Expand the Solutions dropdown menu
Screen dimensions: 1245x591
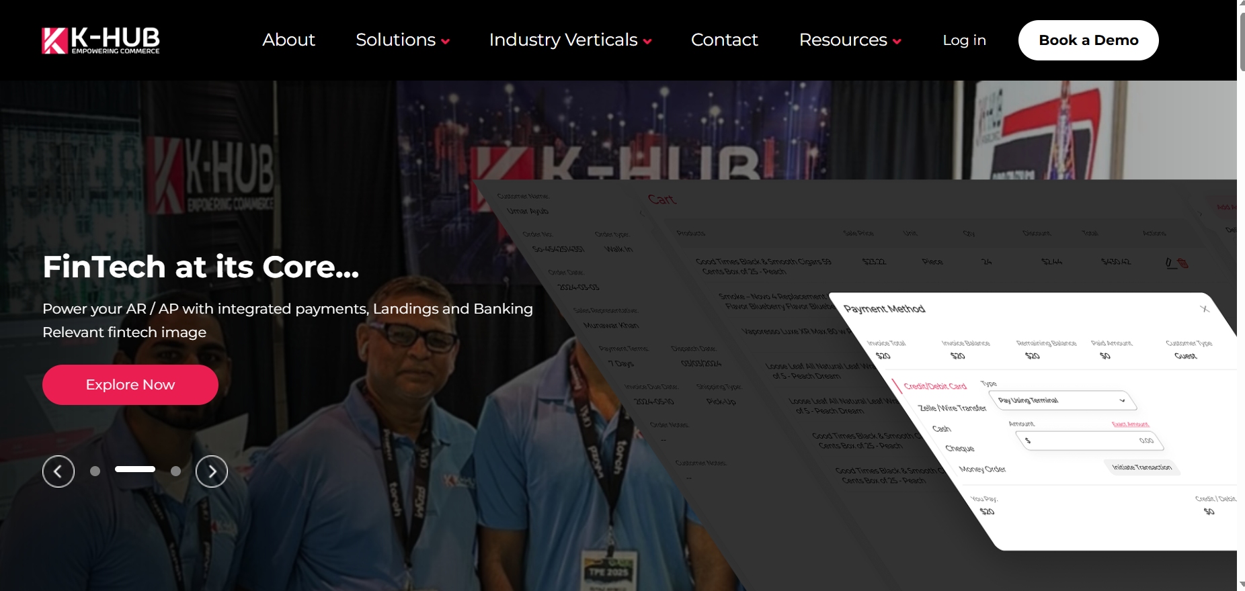pyautogui.click(x=403, y=40)
